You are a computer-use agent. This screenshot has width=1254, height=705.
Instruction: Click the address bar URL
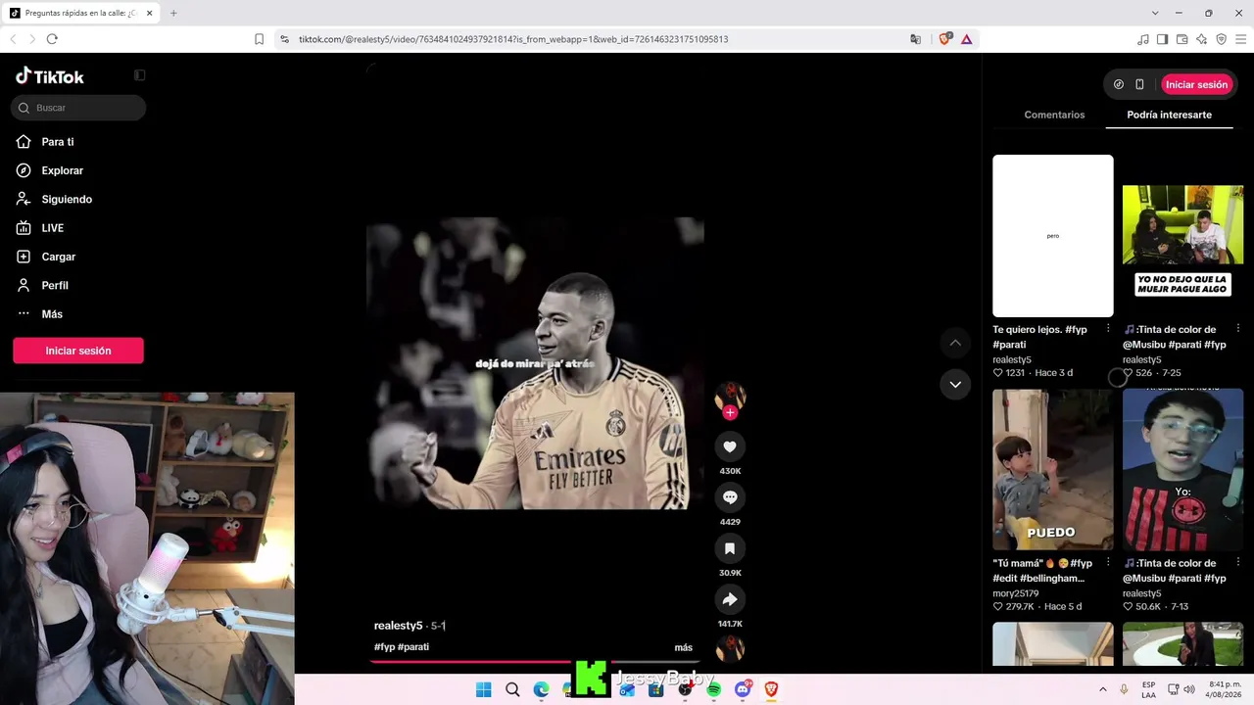pos(513,39)
